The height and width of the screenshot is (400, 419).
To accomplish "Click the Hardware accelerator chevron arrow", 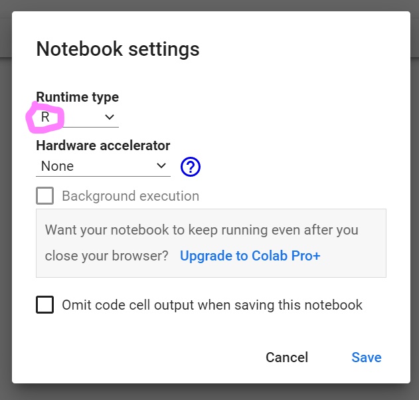I will pos(161,166).
